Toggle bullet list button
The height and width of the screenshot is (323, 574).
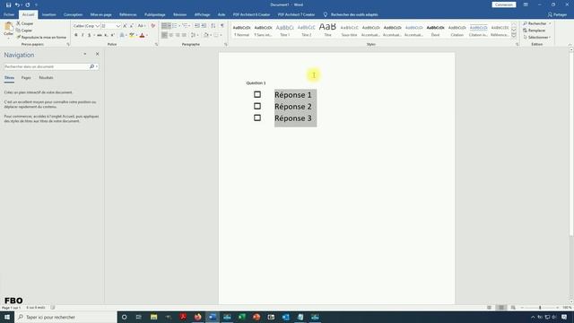(x=165, y=26)
